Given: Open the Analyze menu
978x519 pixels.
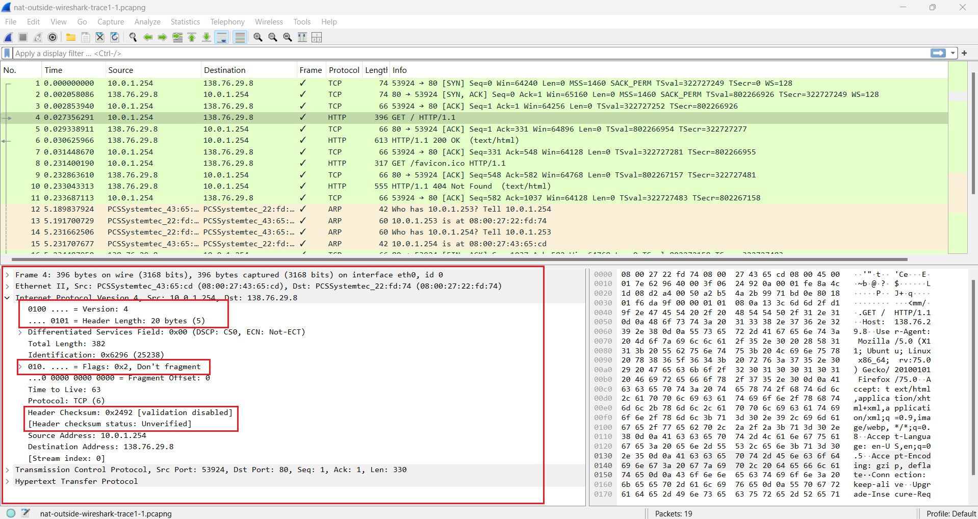Looking at the screenshot, I should (x=147, y=21).
